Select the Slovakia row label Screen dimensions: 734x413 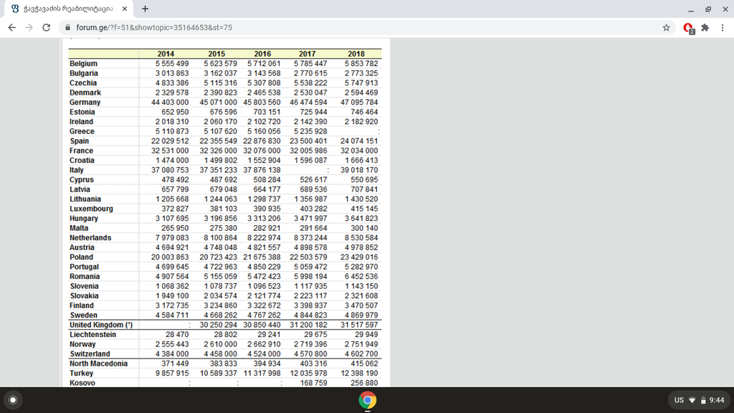[85, 296]
